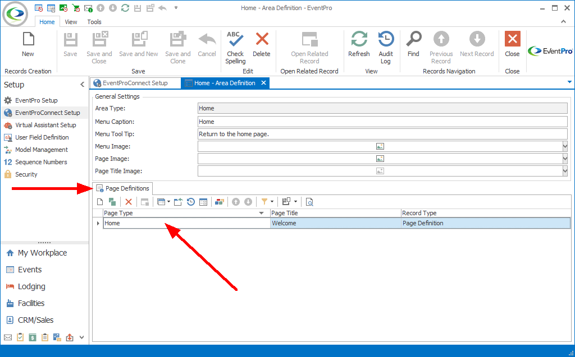
Task: Go to Lodging module
Action: pyautogui.click(x=31, y=287)
